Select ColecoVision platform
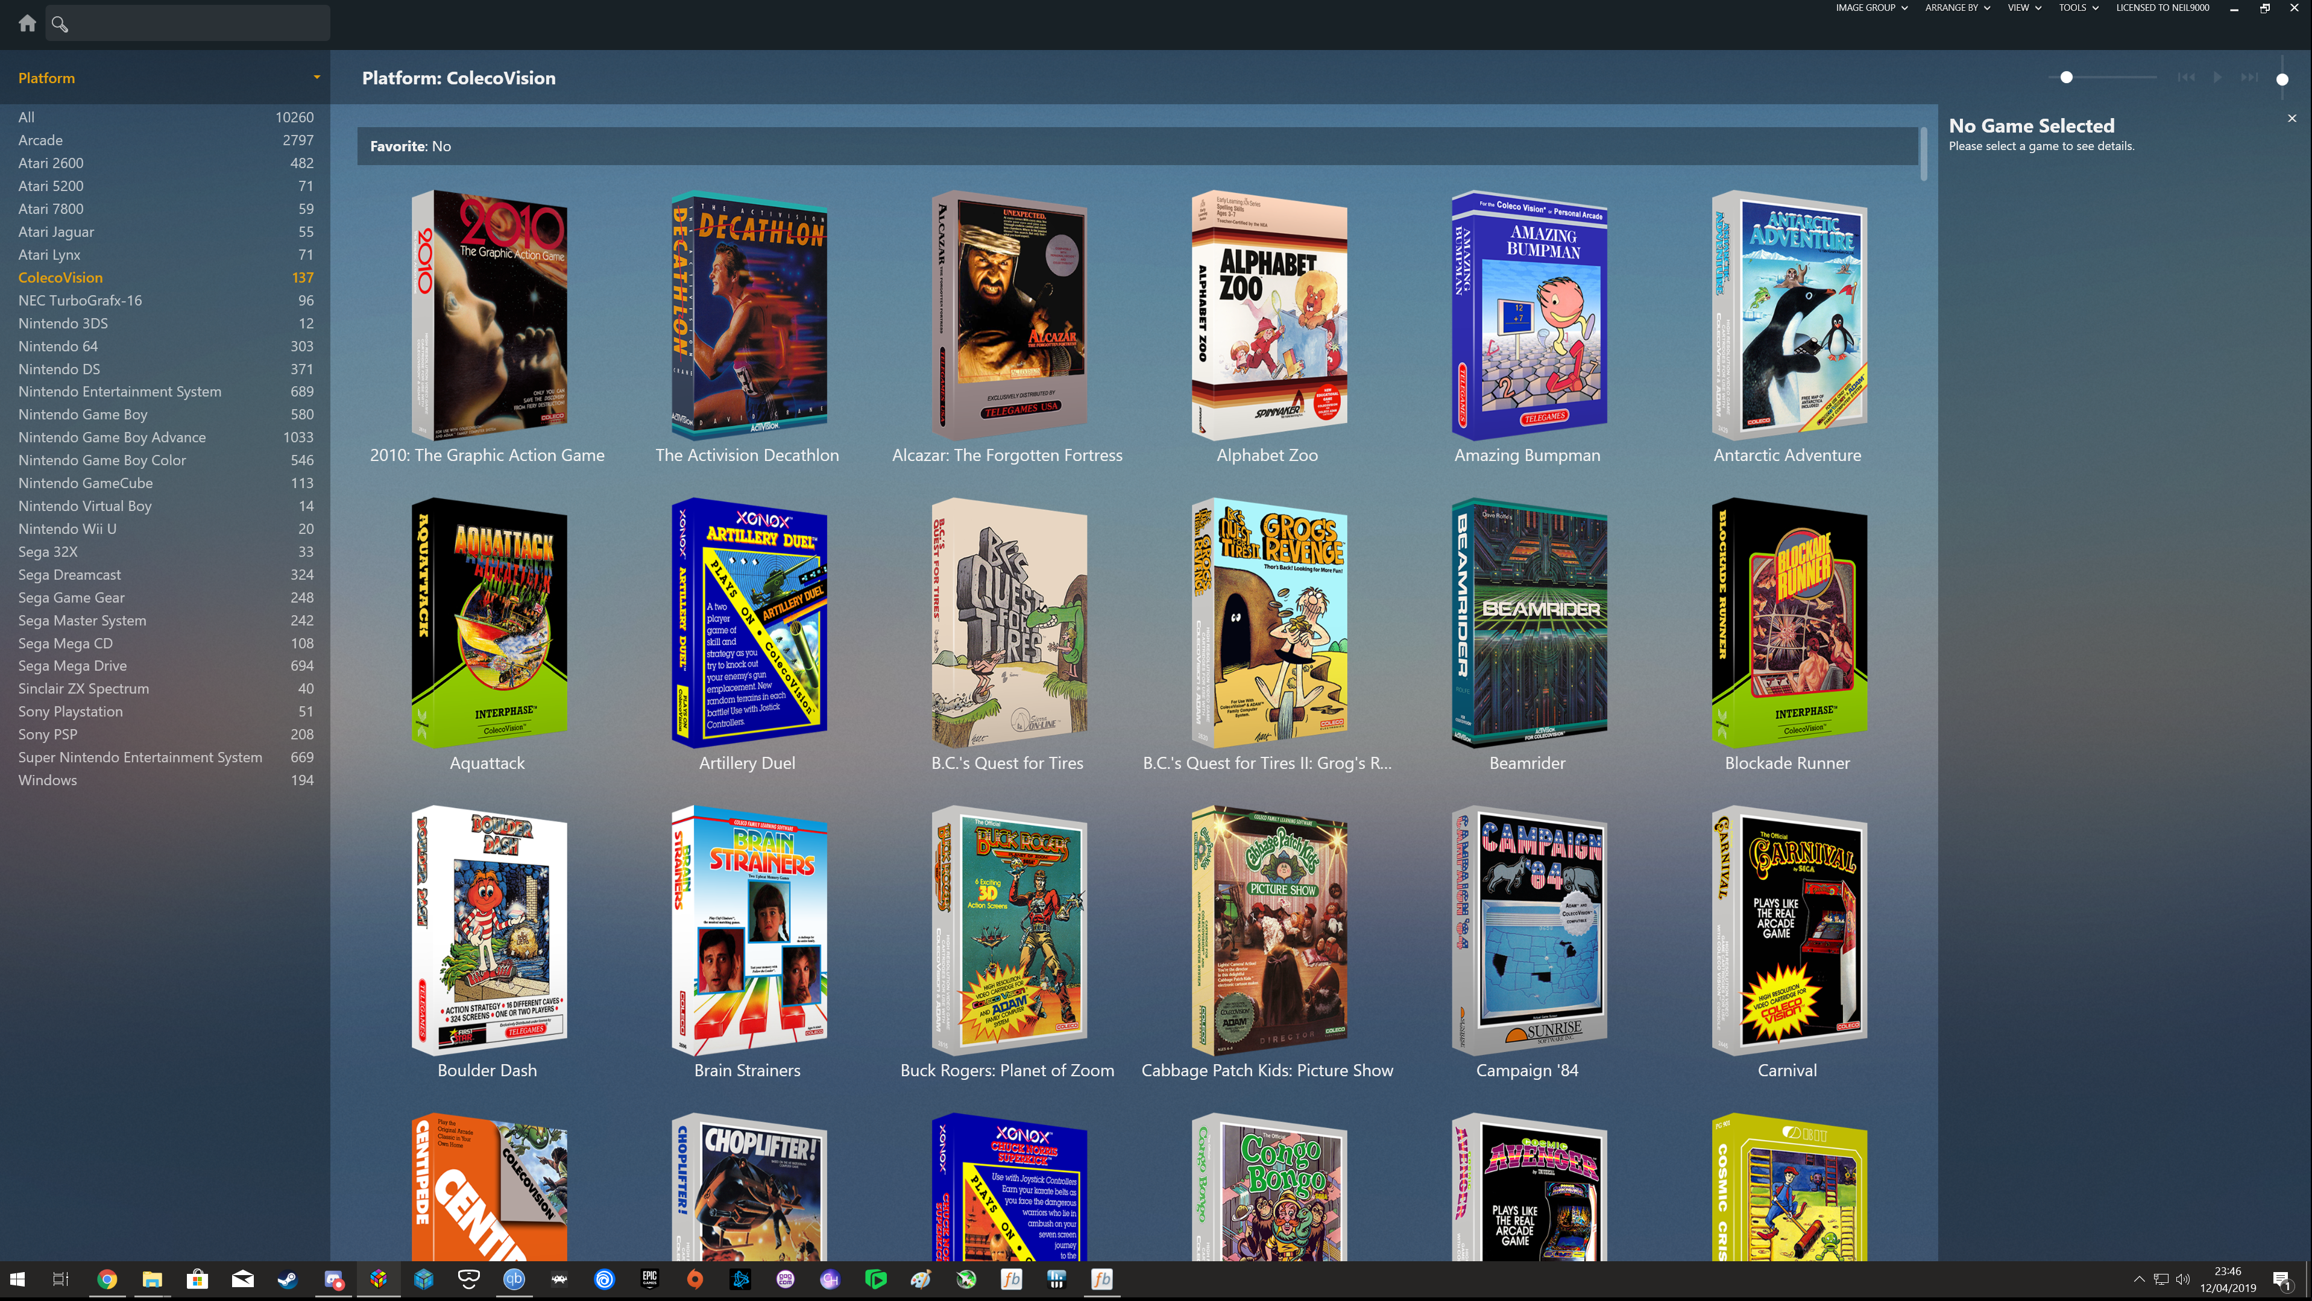Viewport: 2312px width, 1301px height. coord(165,277)
